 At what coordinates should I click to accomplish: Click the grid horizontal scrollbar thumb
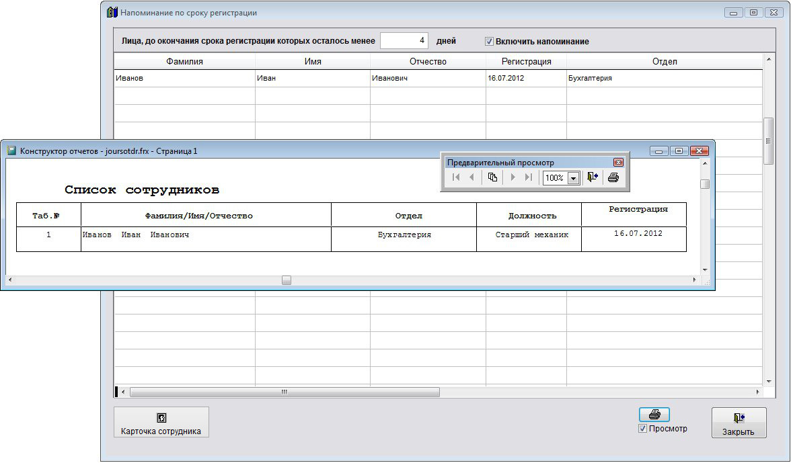[x=284, y=392]
